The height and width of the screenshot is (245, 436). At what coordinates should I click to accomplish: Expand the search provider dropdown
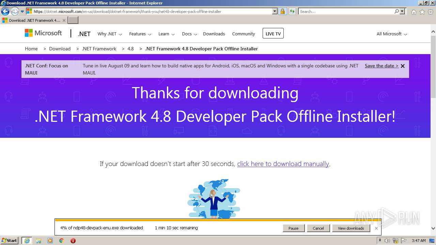403,11
